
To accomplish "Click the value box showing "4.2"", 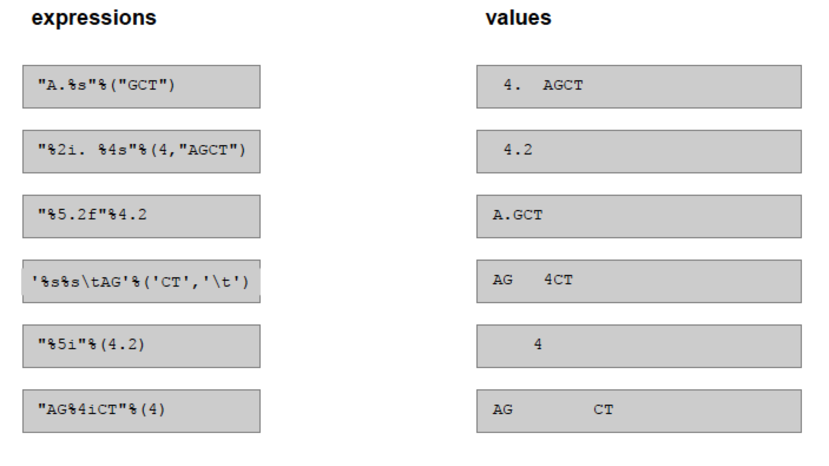I will coord(639,152).
